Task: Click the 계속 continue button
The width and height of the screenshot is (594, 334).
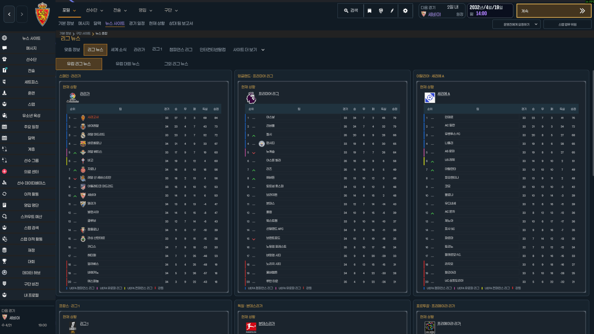Action: pyautogui.click(x=554, y=11)
